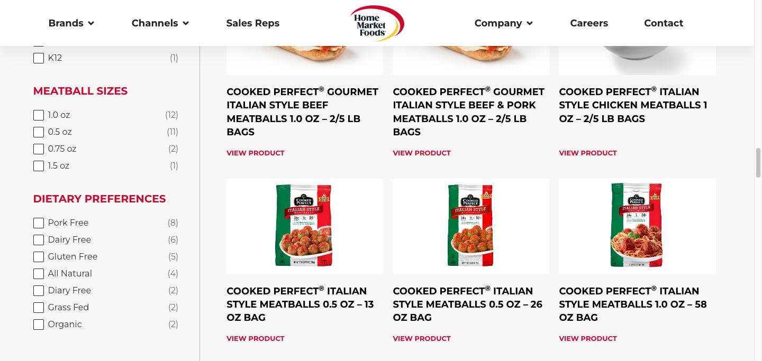
Task: Open the 58 oz bag product image
Action: point(637,226)
